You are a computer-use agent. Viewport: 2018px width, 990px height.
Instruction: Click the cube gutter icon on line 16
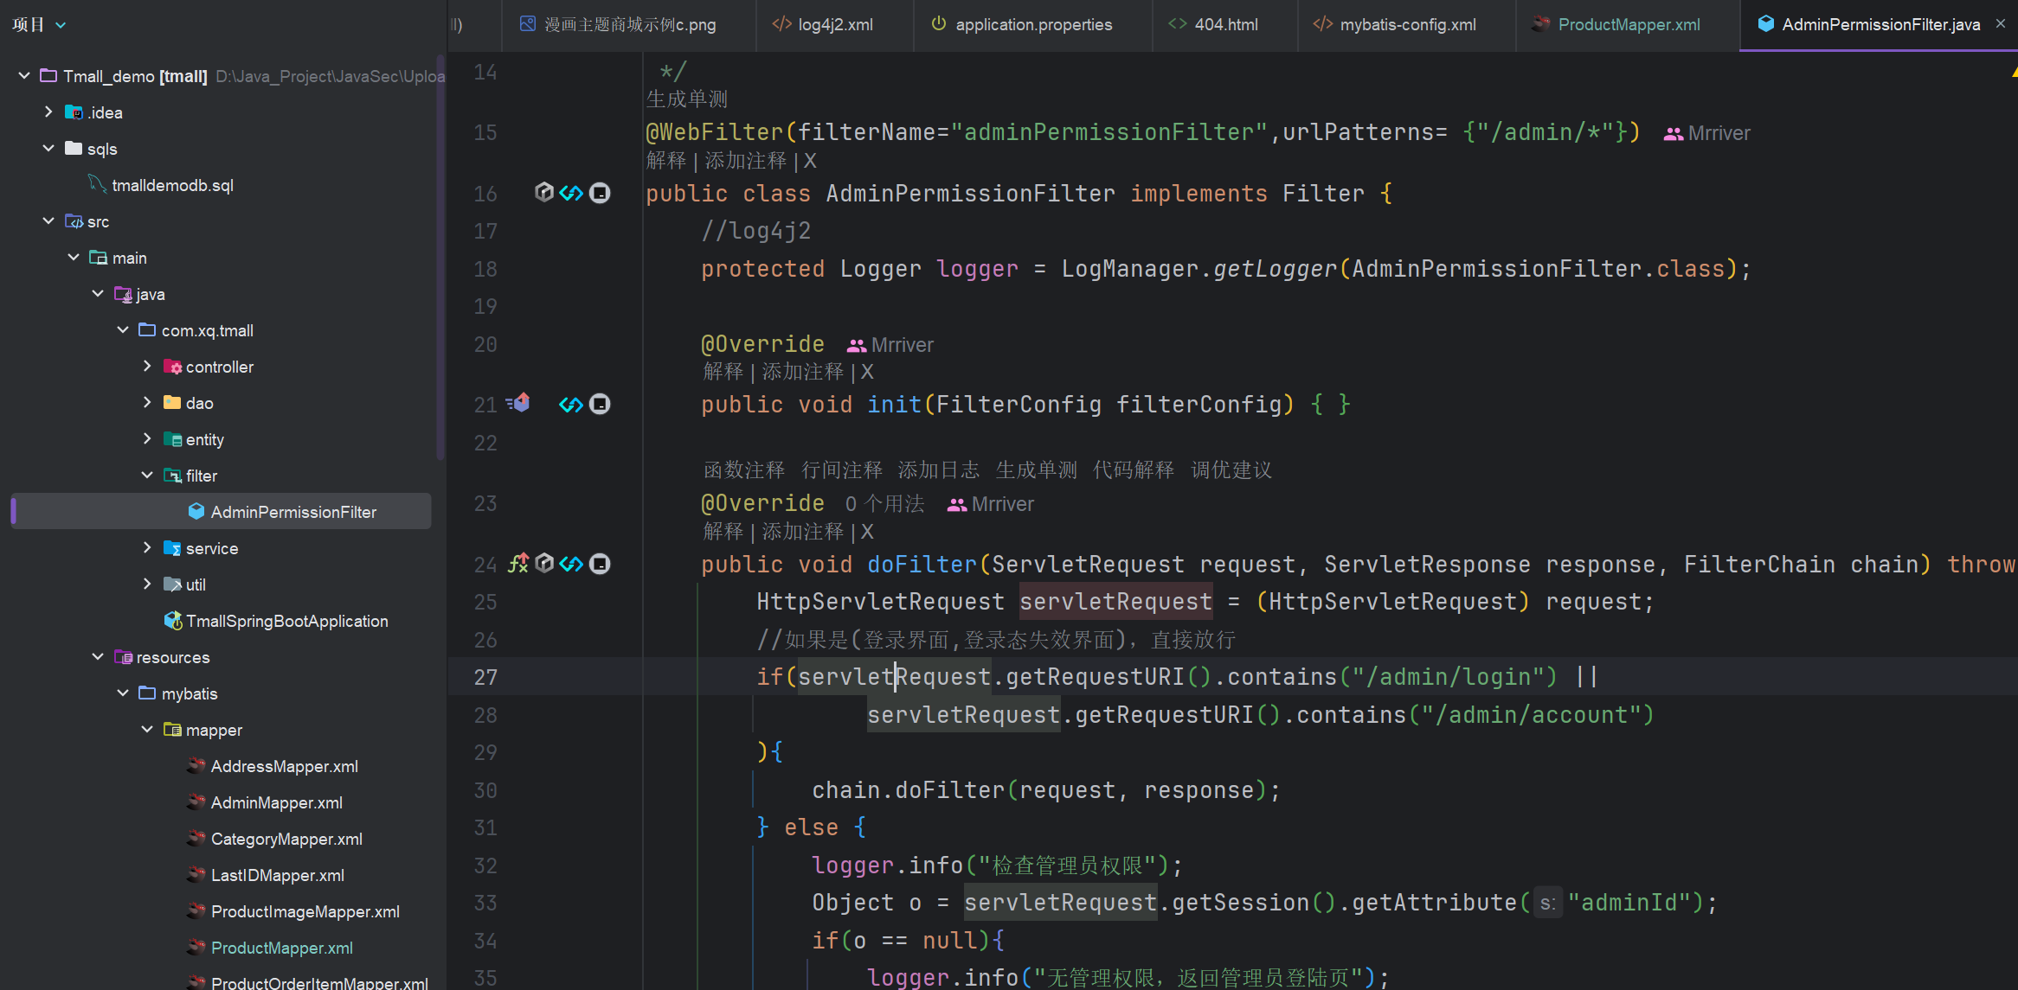click(x=544, y=193)
